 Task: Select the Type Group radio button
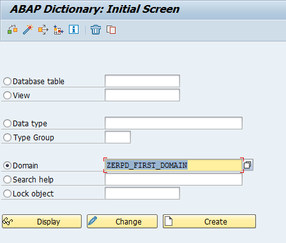pos(7,137)
